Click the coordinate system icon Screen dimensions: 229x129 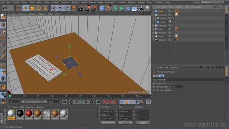(73, 8)
